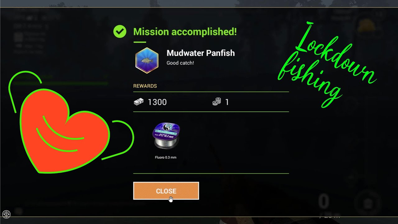This screenshot has height=224, width=398.
Task: Click the dimmed 0 line counter
Action: click(x=324, y=202)
